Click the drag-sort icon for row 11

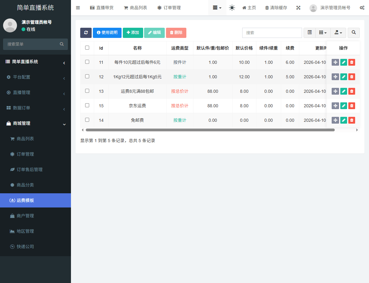pyautogui.click(x=335, y=62)
